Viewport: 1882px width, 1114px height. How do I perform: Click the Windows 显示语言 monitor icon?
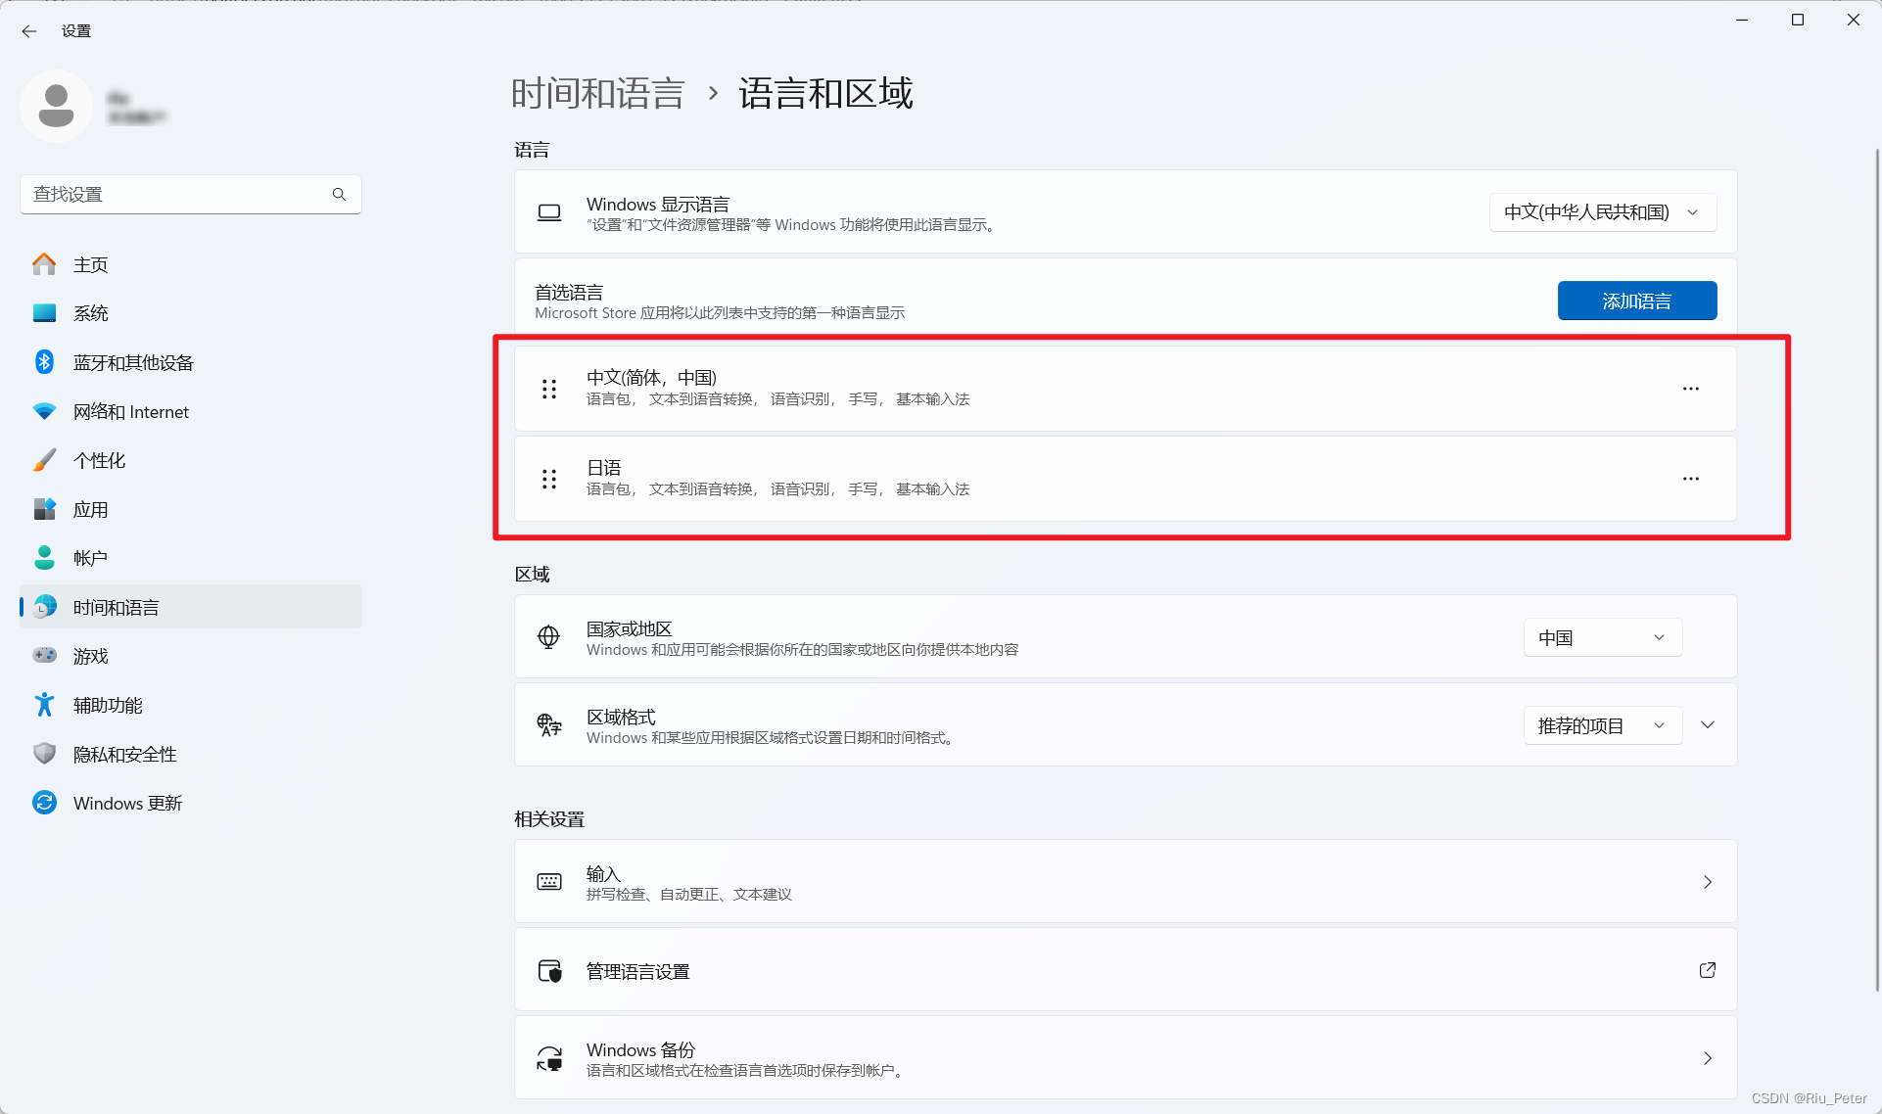[549, 212]
